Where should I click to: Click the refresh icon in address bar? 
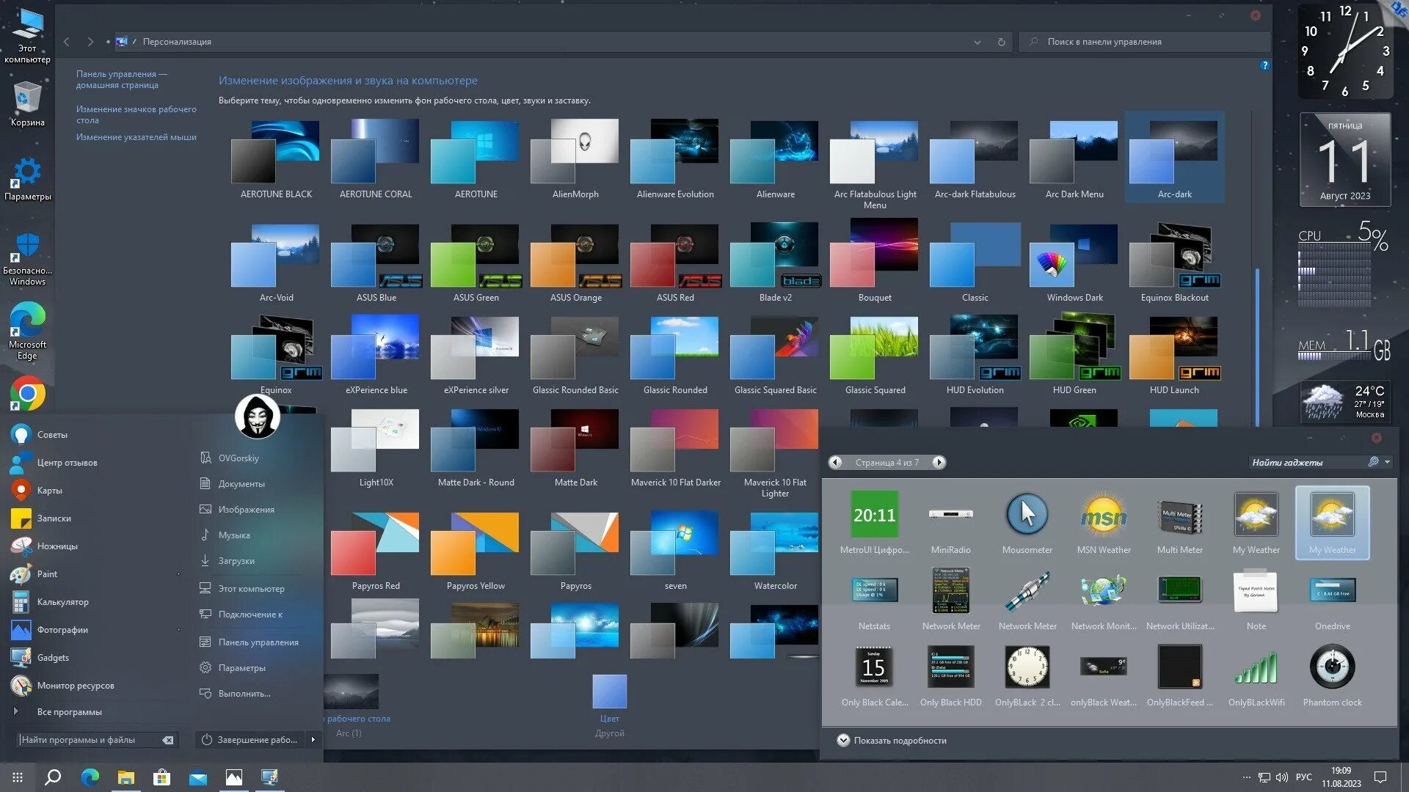point(1001,42)
